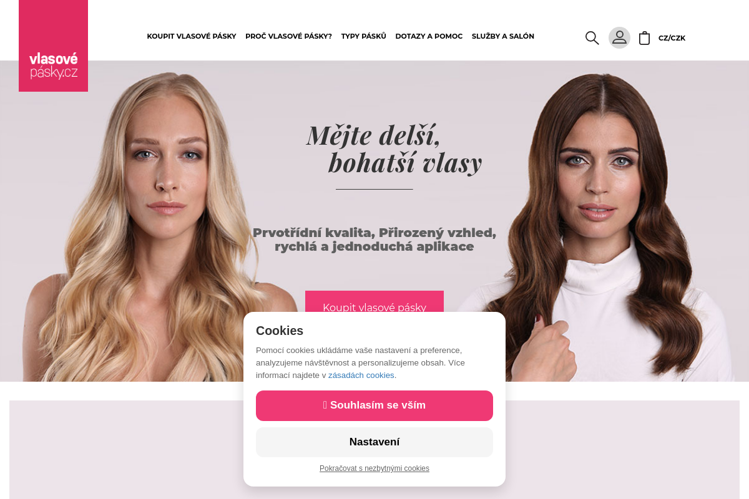The height and width of the screenshot is (499, 749).
Task: Expand the CZ/CZK language currency selector
Action: (x=672, y=38)
